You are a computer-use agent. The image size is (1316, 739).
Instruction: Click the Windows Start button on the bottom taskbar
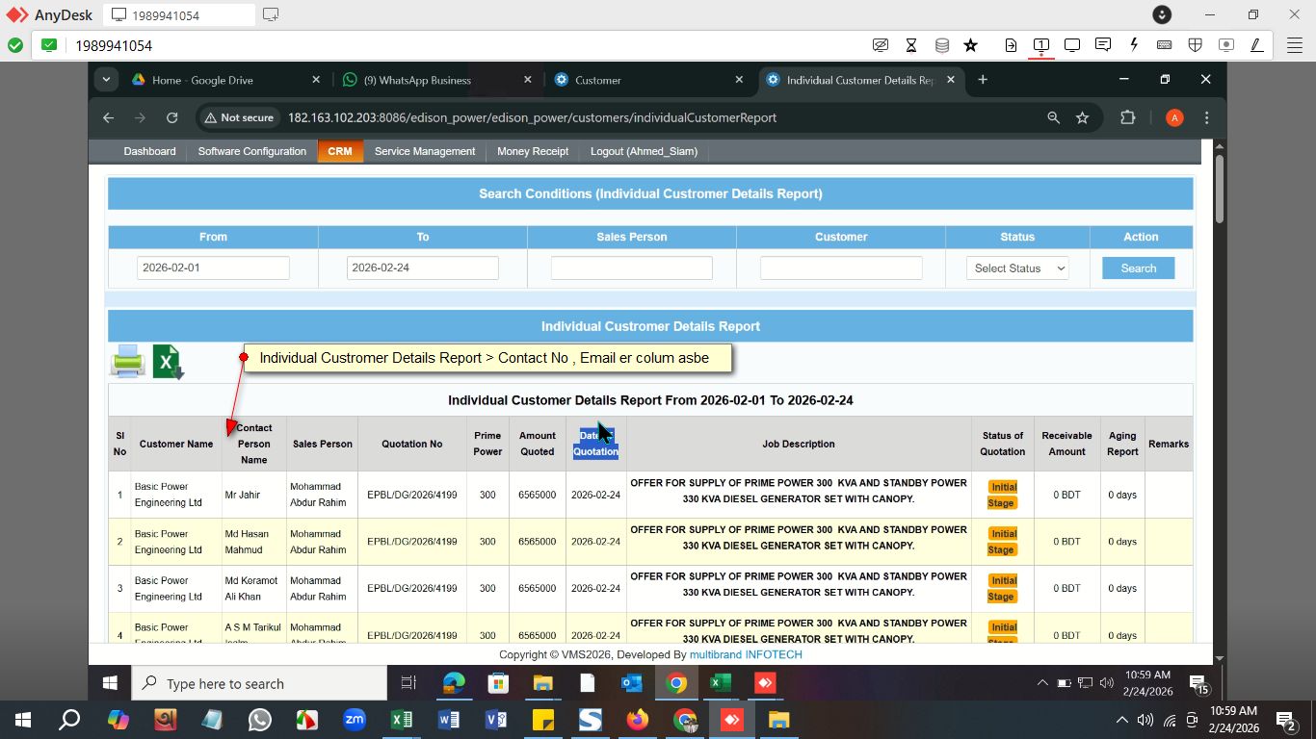click(23, 720)
